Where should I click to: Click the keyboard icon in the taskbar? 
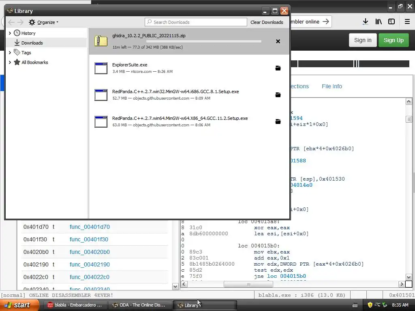(x=355, y=305)
